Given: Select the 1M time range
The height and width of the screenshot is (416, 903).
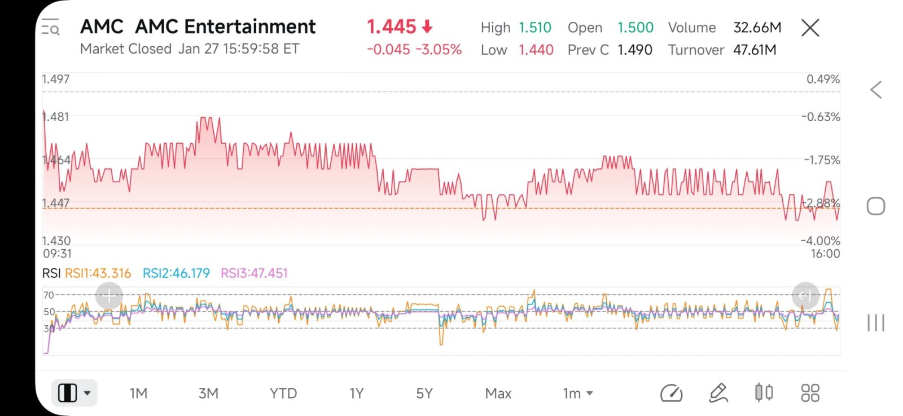Looking at the screenshot, I should tap(138, 393).
